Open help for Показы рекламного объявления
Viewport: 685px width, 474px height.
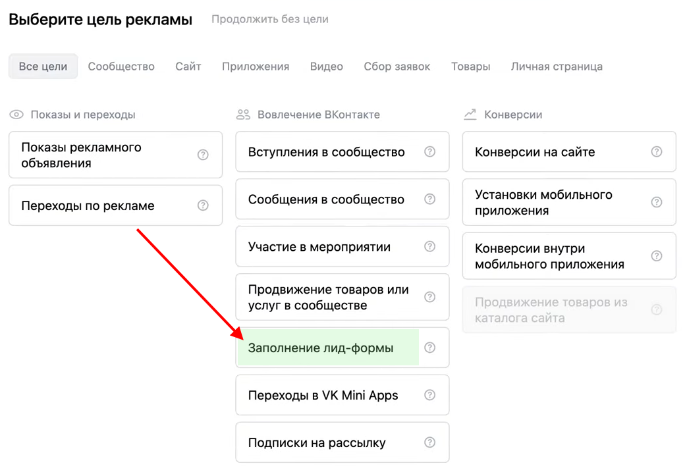203,155
